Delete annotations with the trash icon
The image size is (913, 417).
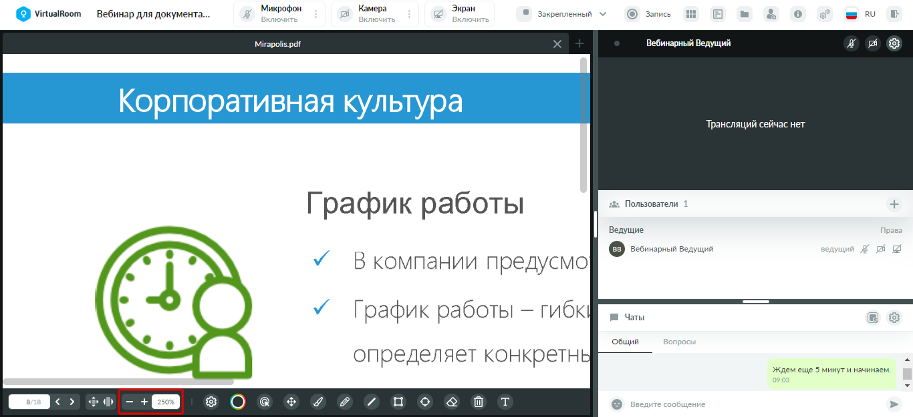[479, 402]
